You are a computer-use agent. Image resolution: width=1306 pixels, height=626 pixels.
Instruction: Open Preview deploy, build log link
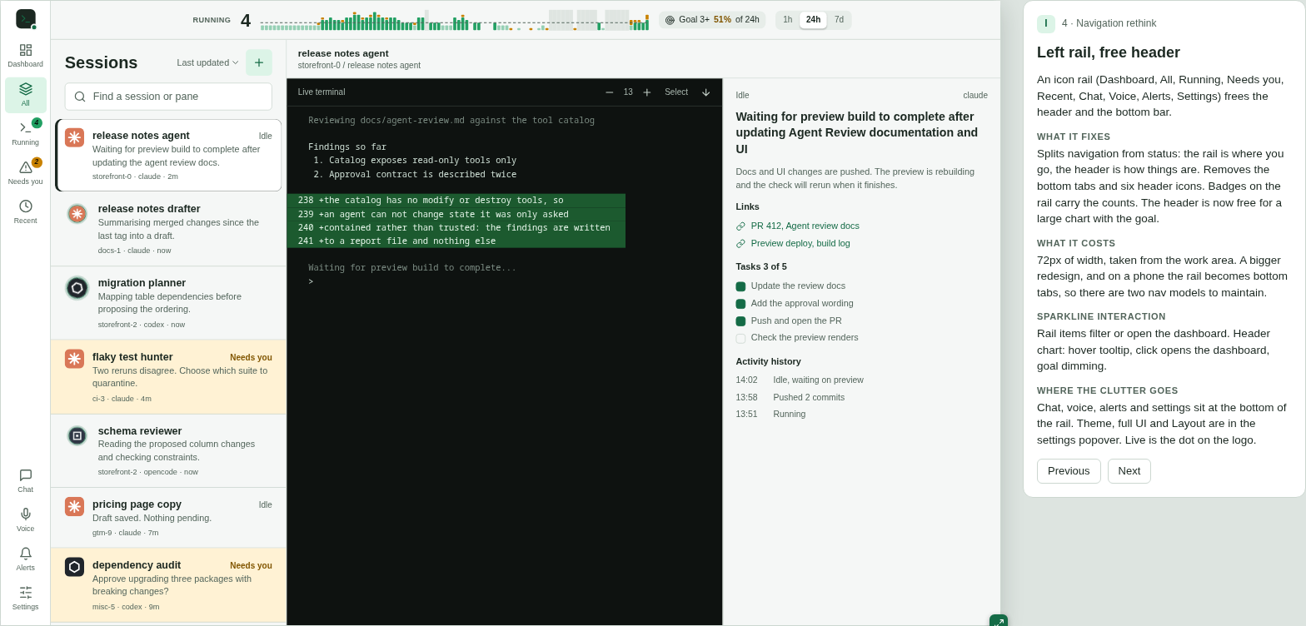pyautogui.click(x=800, y=243)
